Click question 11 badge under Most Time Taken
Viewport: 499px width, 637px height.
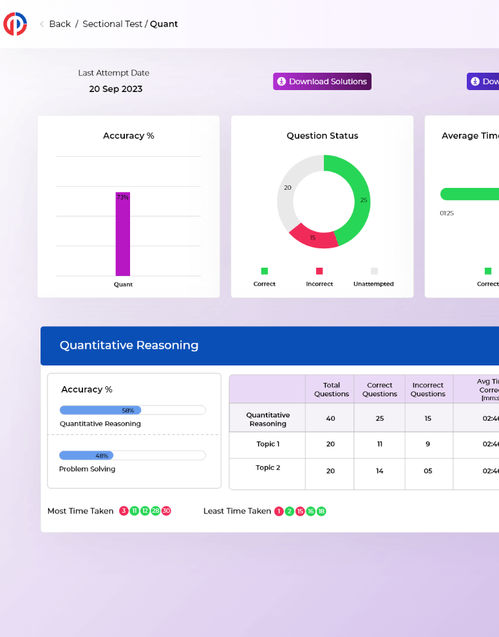tap(134, 511)
